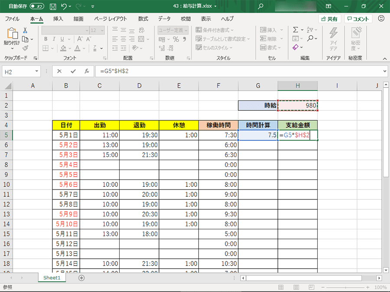The width and height of the screenshot is (390, 292).
Task: Click the Borders grid icon
Action: [x=45, y=48]
